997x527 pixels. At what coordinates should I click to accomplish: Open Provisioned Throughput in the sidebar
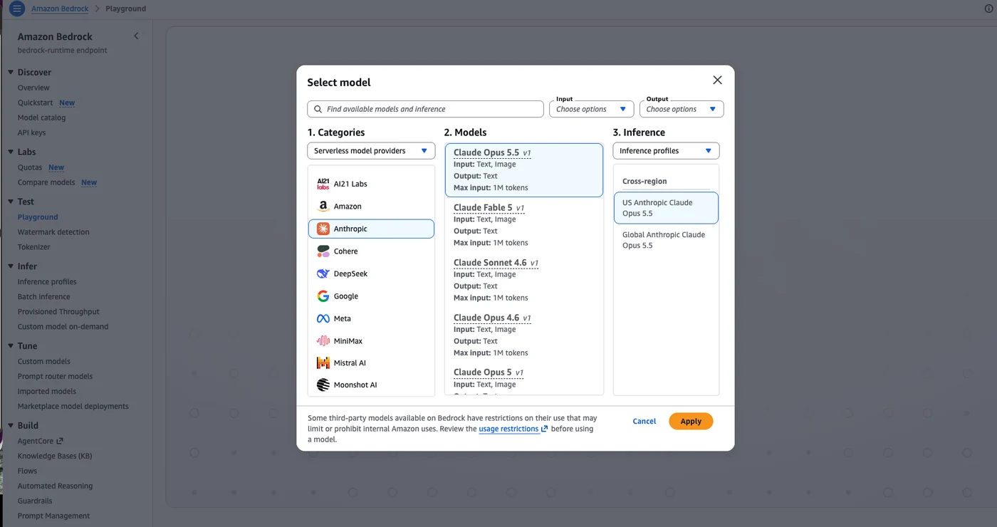click(x=58, y=312)
